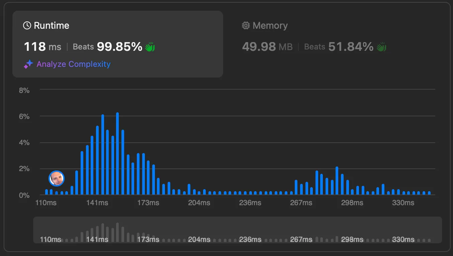Image resolution: width=453 pixels, height=256 pixels.
Task: Click the 8% label on the y-axis
Action: tap(24, 91)
